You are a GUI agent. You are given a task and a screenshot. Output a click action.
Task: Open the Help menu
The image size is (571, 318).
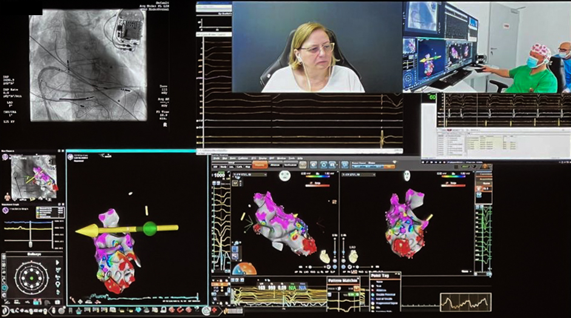point(300,159)
